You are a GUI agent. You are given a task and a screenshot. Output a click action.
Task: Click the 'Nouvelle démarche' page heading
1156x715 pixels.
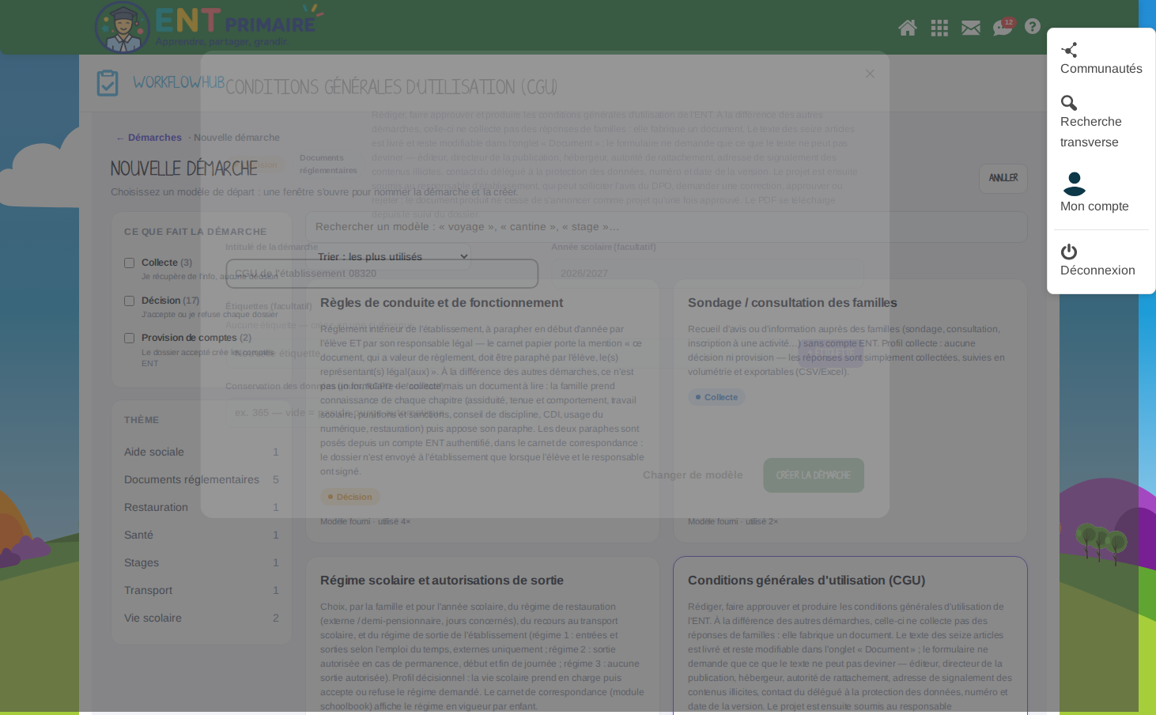tap(184, 168)
